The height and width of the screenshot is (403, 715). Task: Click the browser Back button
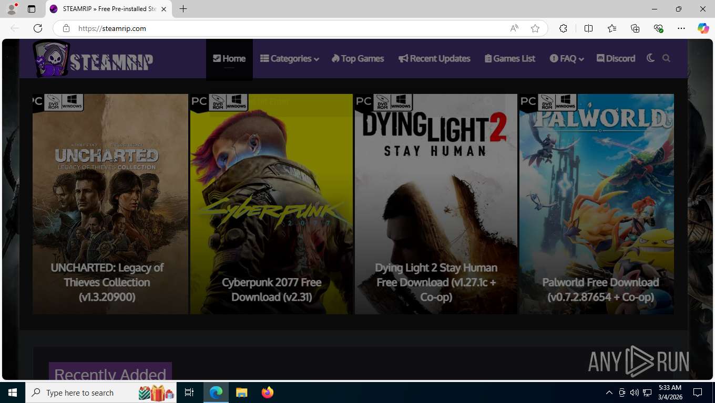coord(15,28)
